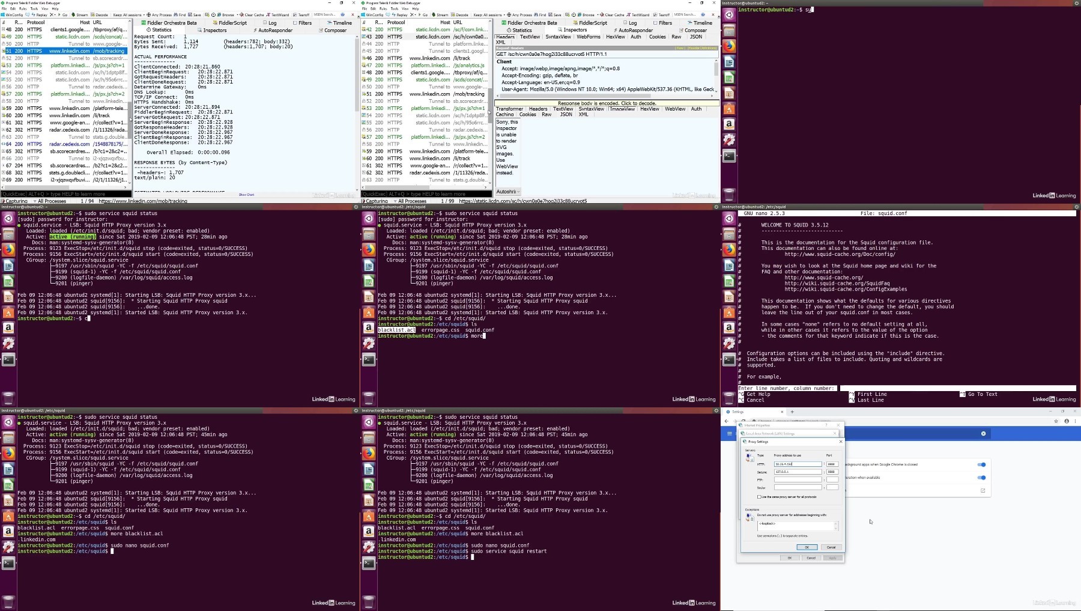Open the Tools menu in Fiddler Inspectors window

click(395, 8)
